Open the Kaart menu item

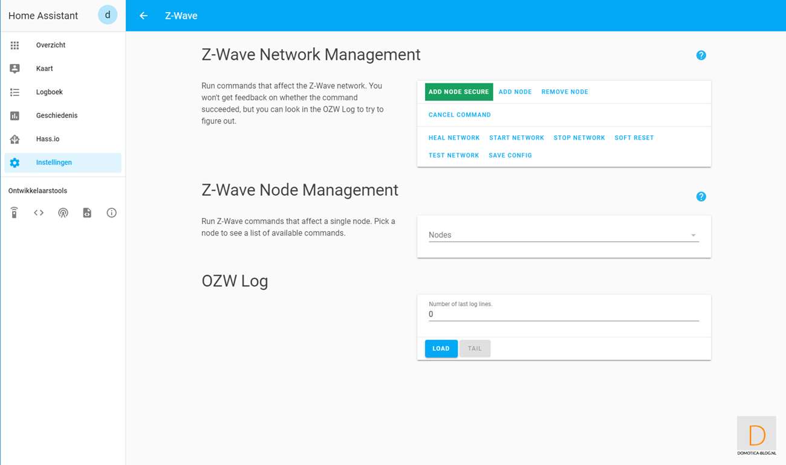pyautogui.click(x=63, y=69)
